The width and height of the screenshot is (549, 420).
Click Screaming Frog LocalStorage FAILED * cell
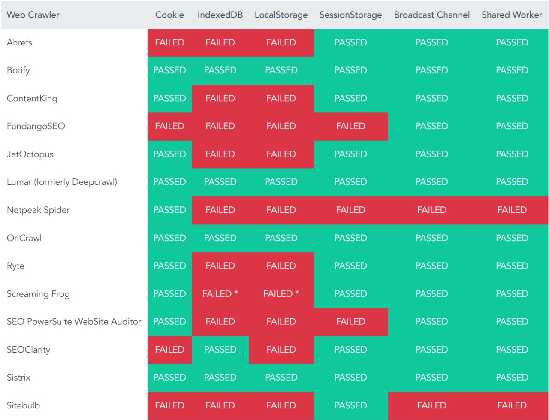click(x=281, y=293)
